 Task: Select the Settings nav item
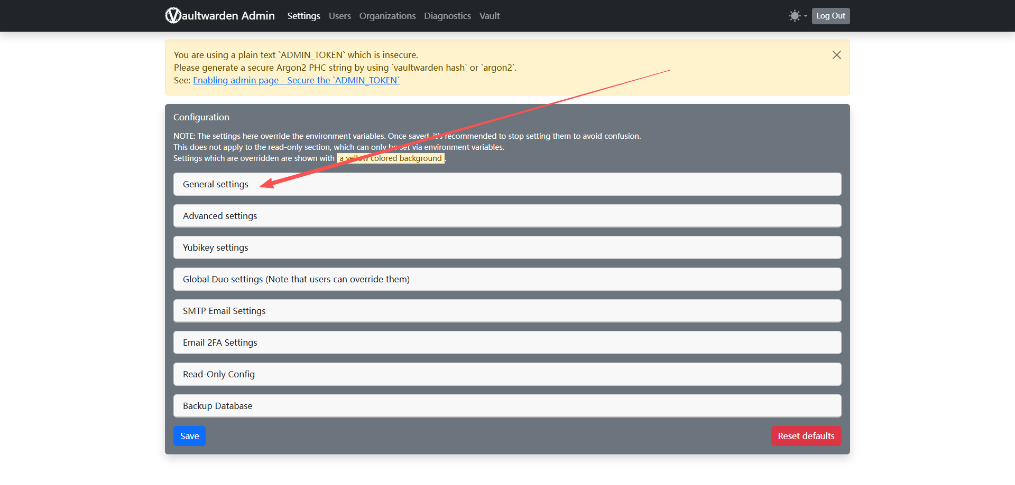click(303, 16)
